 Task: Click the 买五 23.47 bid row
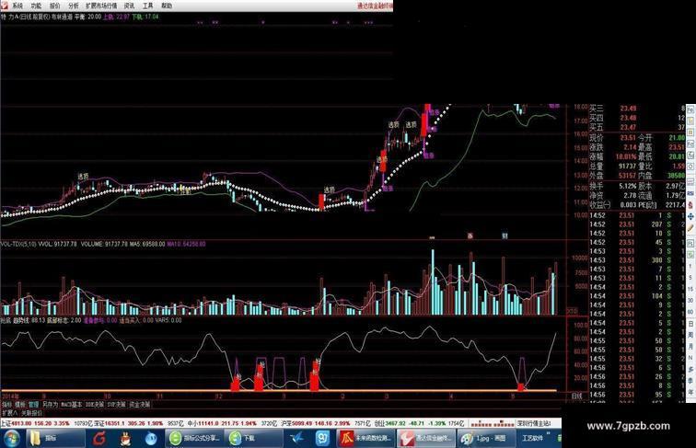tap(637, 128)
